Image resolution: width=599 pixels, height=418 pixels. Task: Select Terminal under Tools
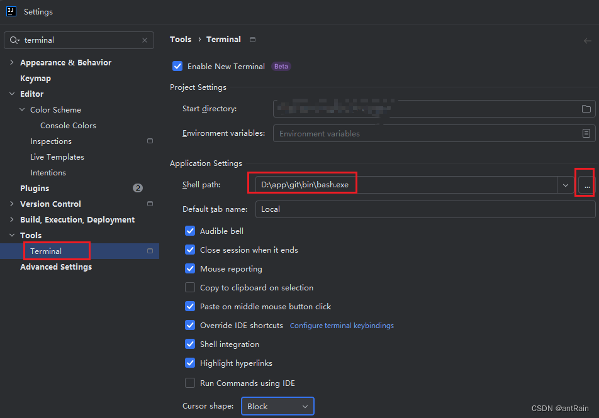pyautogui.click(x=46, y=251)
